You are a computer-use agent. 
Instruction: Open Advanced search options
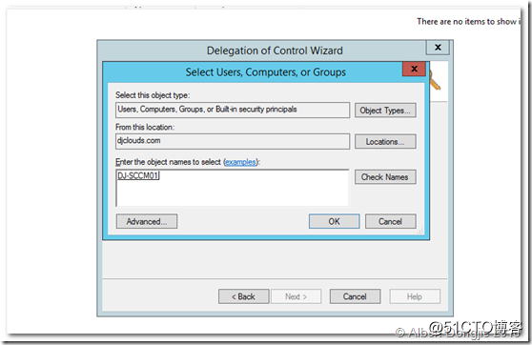point(147,221)
